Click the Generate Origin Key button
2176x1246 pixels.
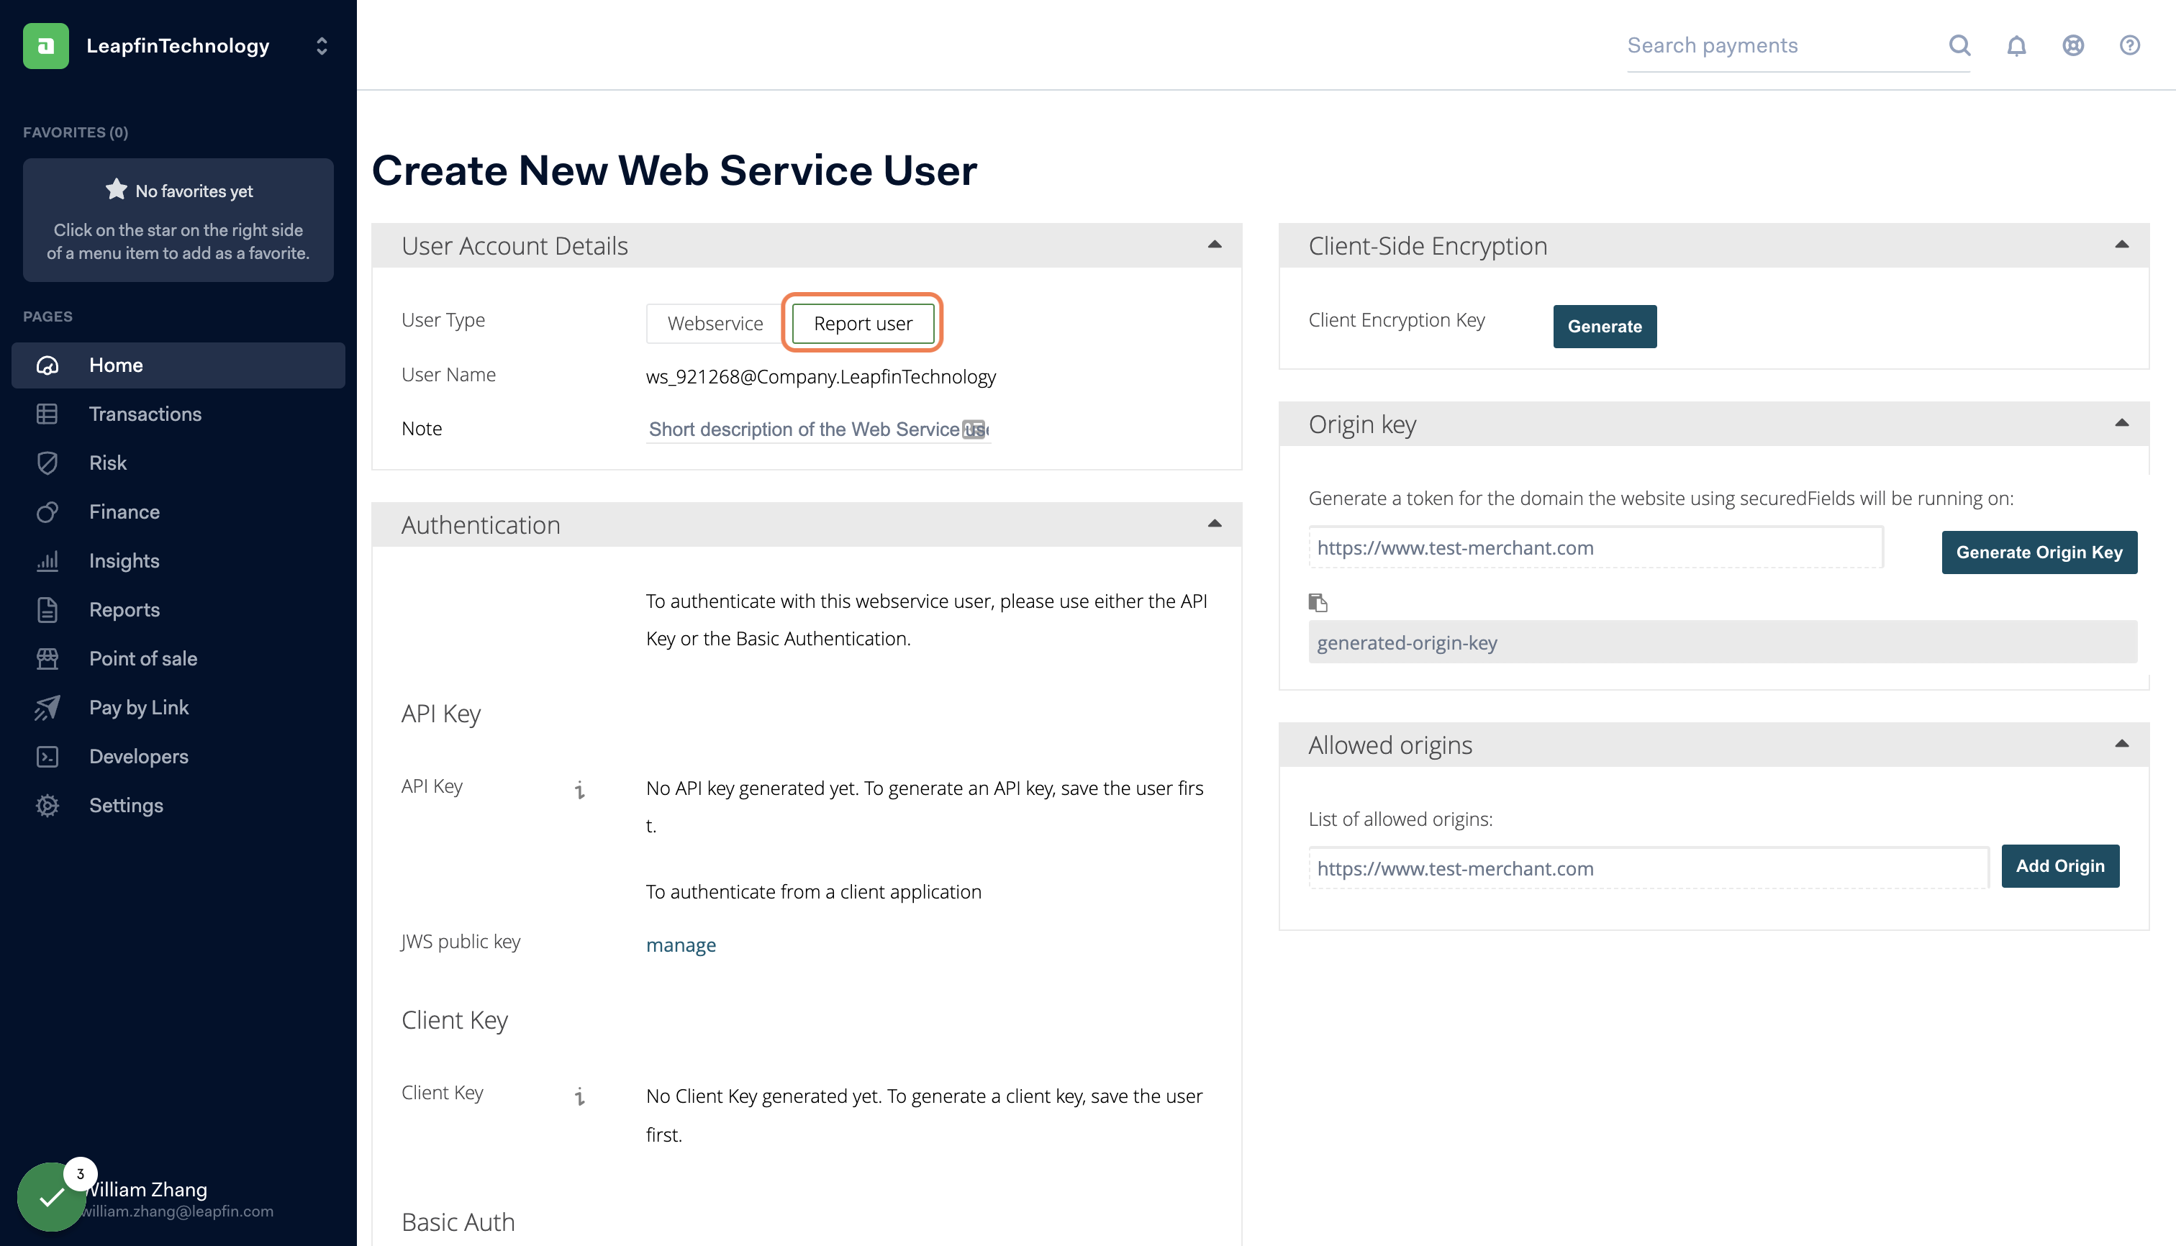tap(2038, 552)
